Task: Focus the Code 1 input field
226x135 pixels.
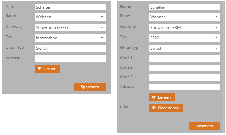Action: tap(184, 59)
